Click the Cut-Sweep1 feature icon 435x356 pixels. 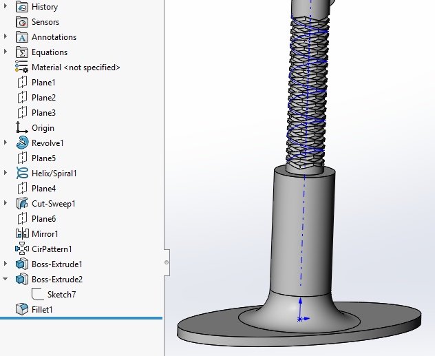[22, 204]
